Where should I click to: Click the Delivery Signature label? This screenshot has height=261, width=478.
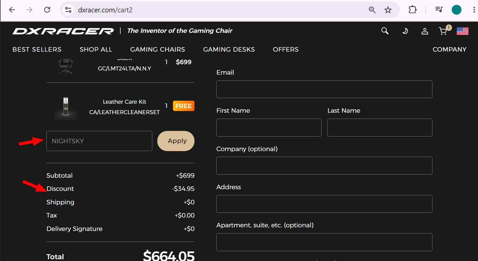click(x=74, y=229)
